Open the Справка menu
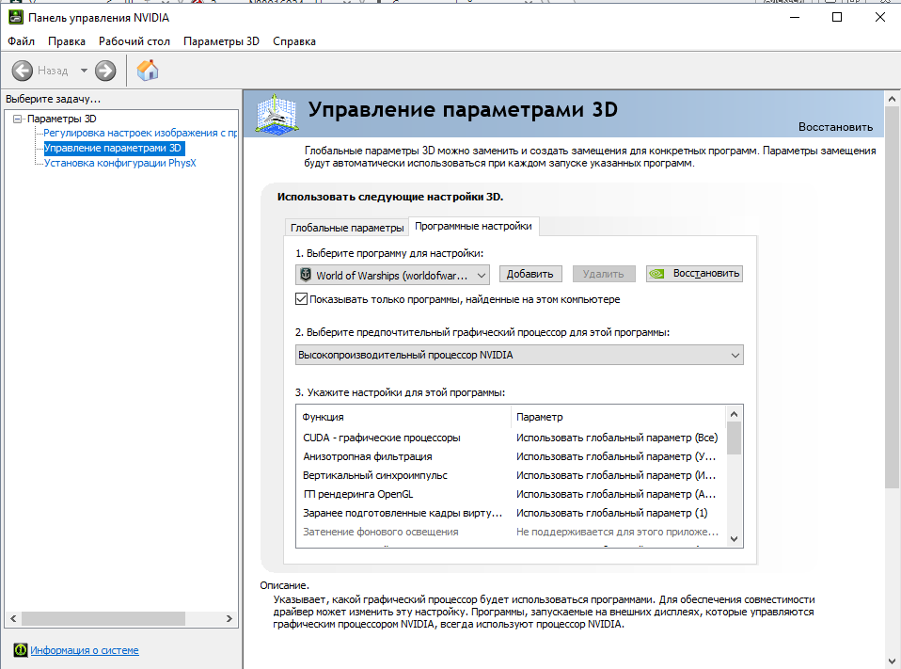This screenshot has width=901, height=669. (x=294, y=41)
